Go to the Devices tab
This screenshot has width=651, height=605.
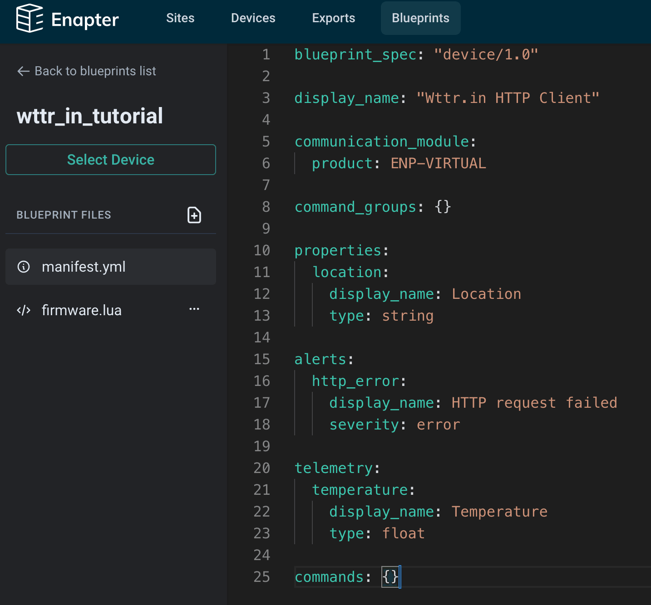pos(253,18)
